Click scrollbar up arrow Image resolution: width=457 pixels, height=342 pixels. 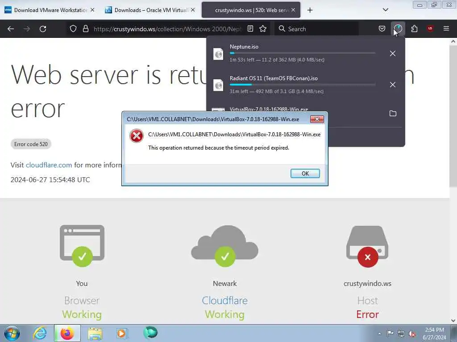tap(453, 41)
